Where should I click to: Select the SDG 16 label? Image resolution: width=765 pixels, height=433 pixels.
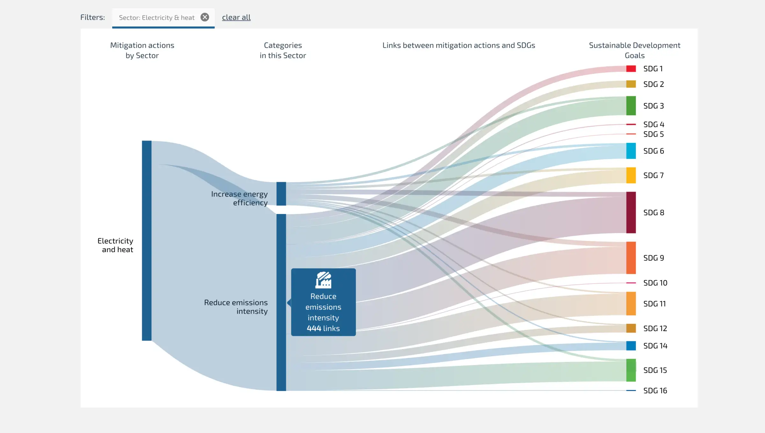click(655, 391)
